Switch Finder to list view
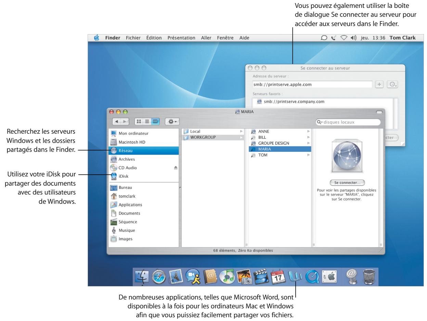427x321 pixels. 147,122
